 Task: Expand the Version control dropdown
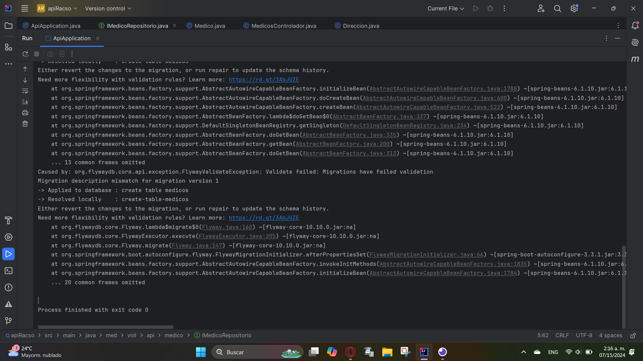pyautogui.click(x=108, y=8)
